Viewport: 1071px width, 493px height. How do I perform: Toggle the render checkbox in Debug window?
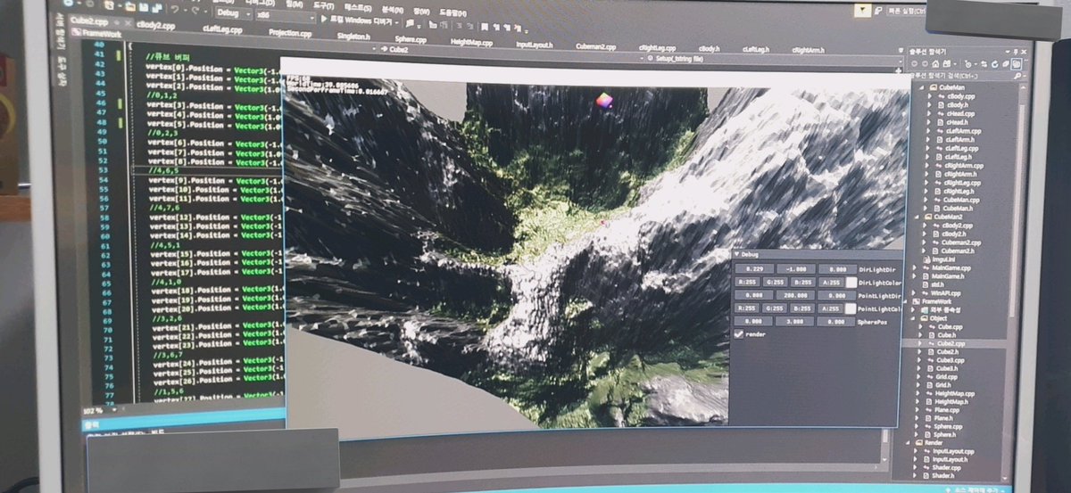(739, 334)
